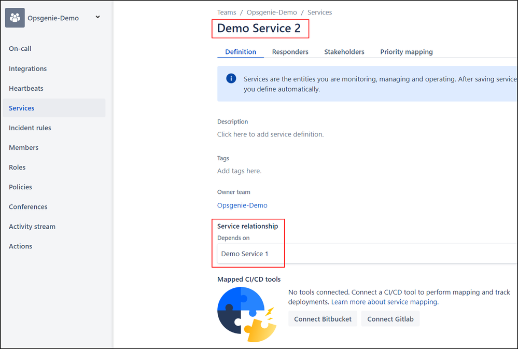Open Learn more about service mapping link

click(x=385, y=302)
